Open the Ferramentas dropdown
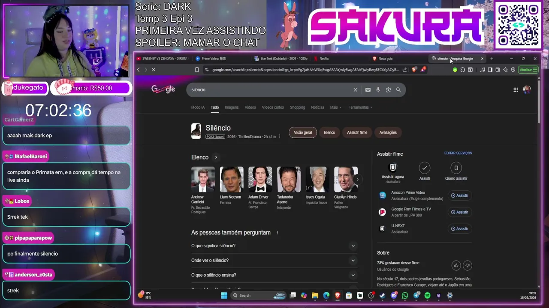The height and width of the screenshot is (308, 549). [360, 107]
